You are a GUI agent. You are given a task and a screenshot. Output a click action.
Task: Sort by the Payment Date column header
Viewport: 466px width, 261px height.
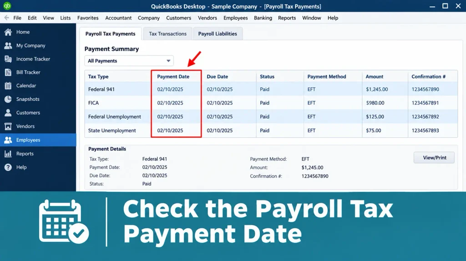173,76
